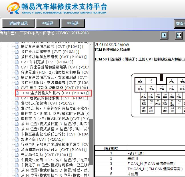The height and width of the screenshot is (177, 185).
Task: Open 车辆无法使用 D、S 或 L 位置 entry
Action: pos(55,160)
